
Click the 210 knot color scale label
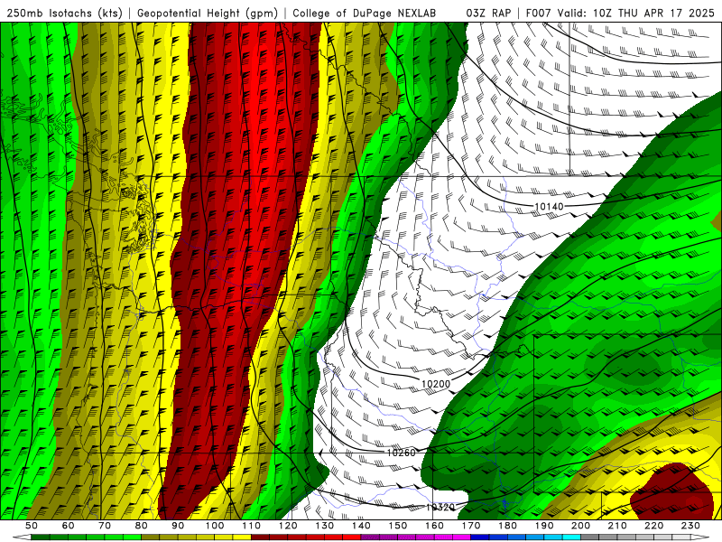pyautogui.click(x=617, y=526)
